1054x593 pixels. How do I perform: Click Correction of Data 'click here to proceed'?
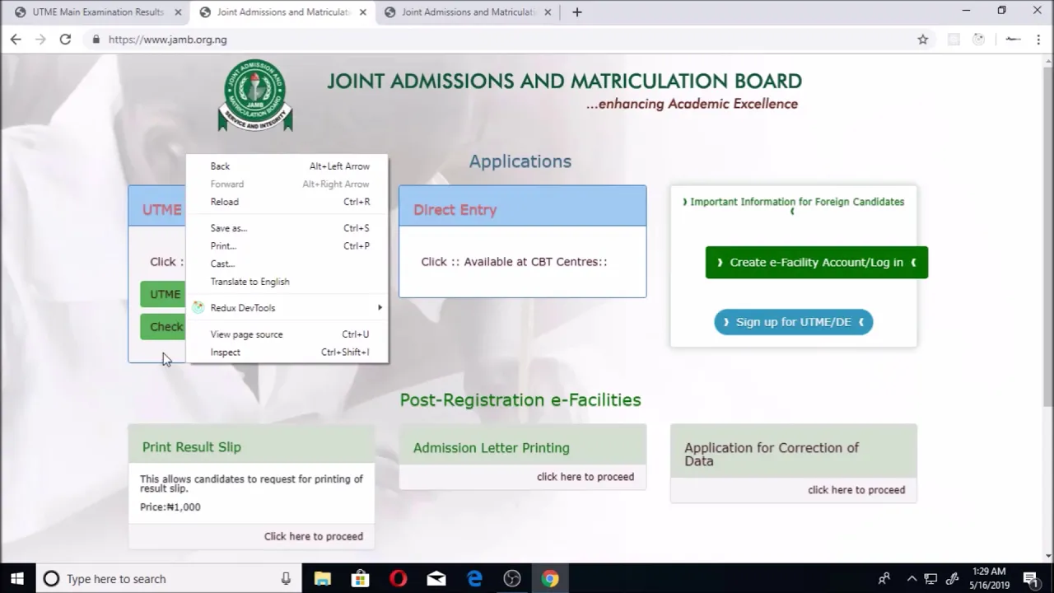856,490
